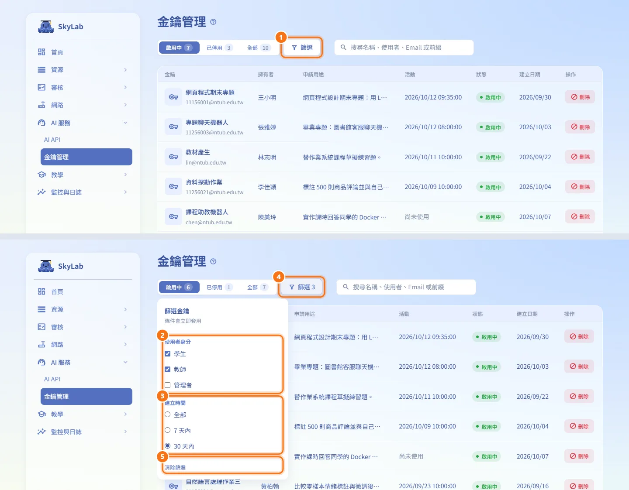629x490 pixels.
Task: Uncheck the 學生 checkbox
Action: point(167,353)
